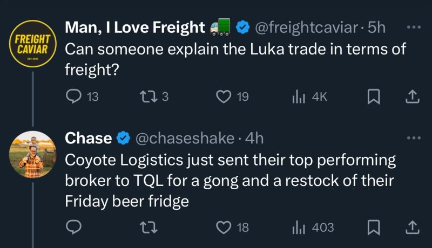This screenshot has height=248, width=432.
Task: Bookmark Chase's reply tweet
Action: point(373,228)
